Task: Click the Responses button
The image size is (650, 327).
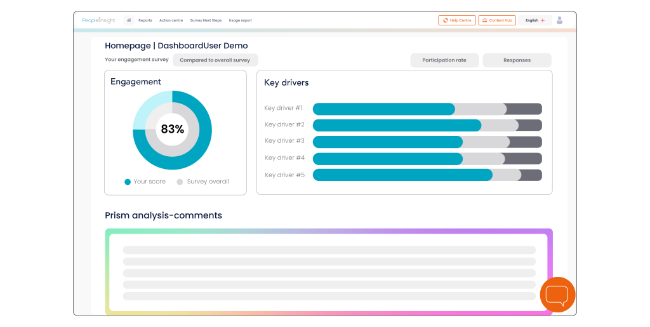Action: pos(517,60)
